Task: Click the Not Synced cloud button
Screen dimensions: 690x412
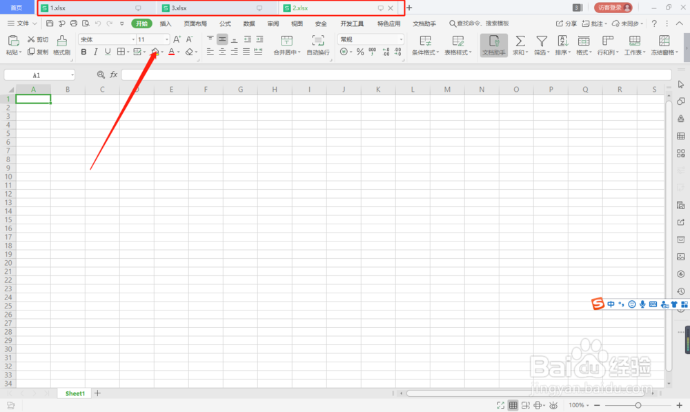Action: tap(627, 23)
